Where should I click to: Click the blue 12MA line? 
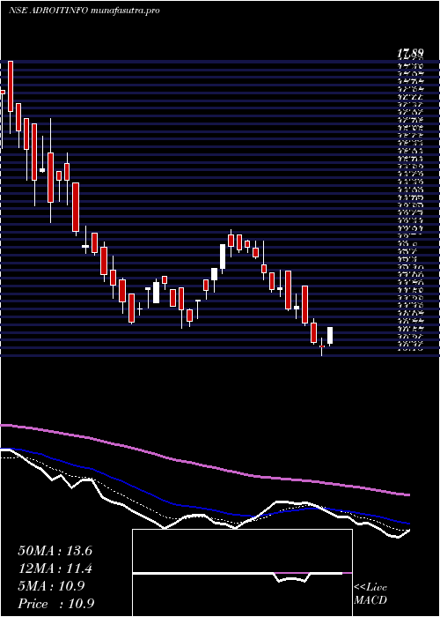[204, 509]
